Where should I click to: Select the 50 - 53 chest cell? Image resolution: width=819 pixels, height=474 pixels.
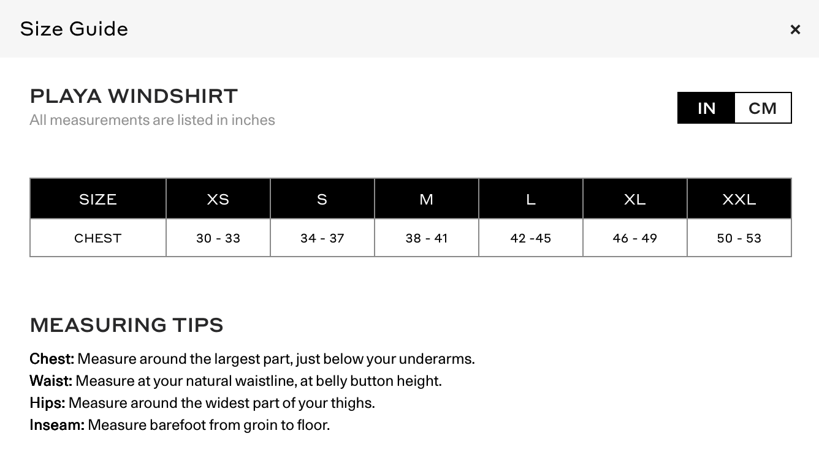pos(739,238)
